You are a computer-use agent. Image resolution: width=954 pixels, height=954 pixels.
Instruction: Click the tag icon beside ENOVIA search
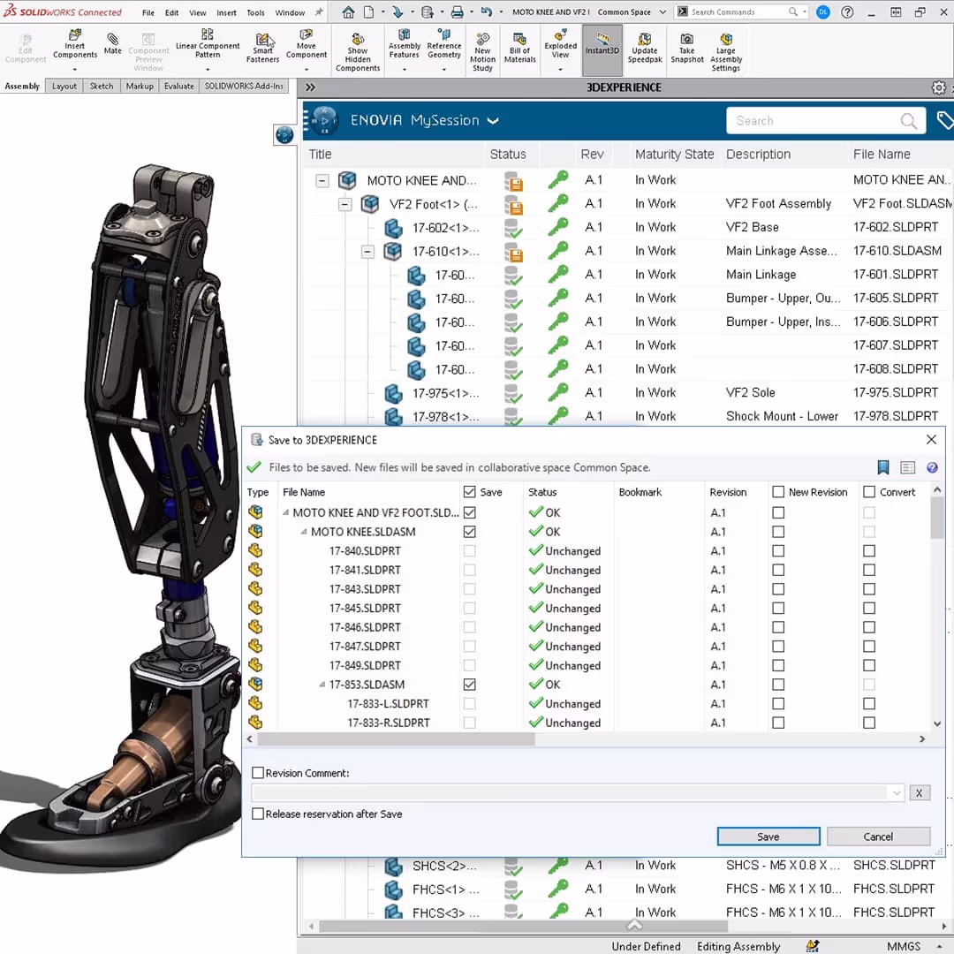click(x=944, y=120)
